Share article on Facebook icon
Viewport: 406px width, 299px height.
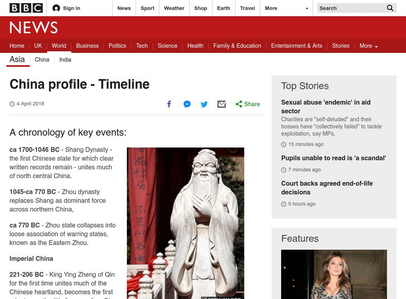click(x=169, y=104)
